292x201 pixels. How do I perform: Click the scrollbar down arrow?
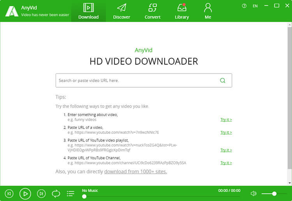click(290, 183)
